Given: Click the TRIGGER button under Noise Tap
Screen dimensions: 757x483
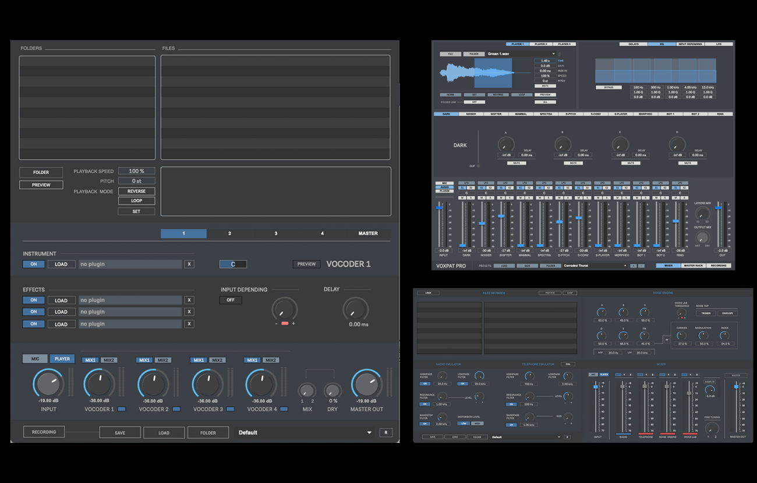Looking at the screenshot, I should 705,313.
